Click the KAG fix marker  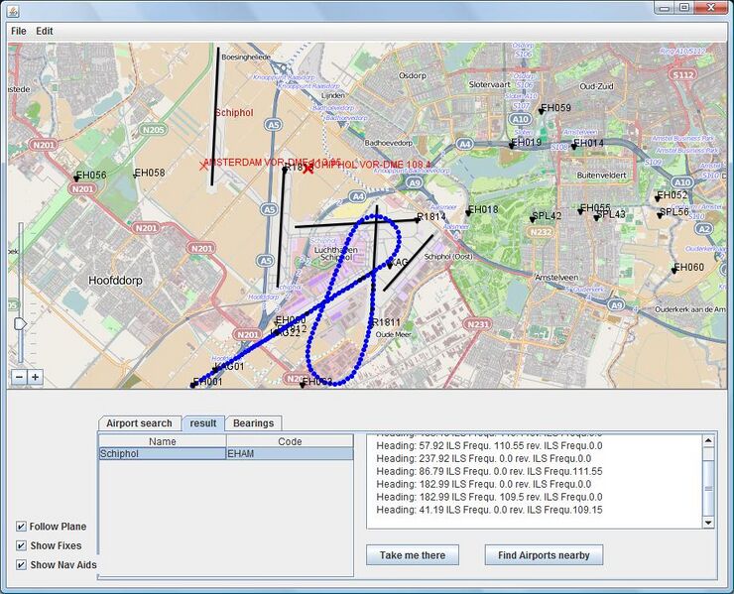point(390,266)
